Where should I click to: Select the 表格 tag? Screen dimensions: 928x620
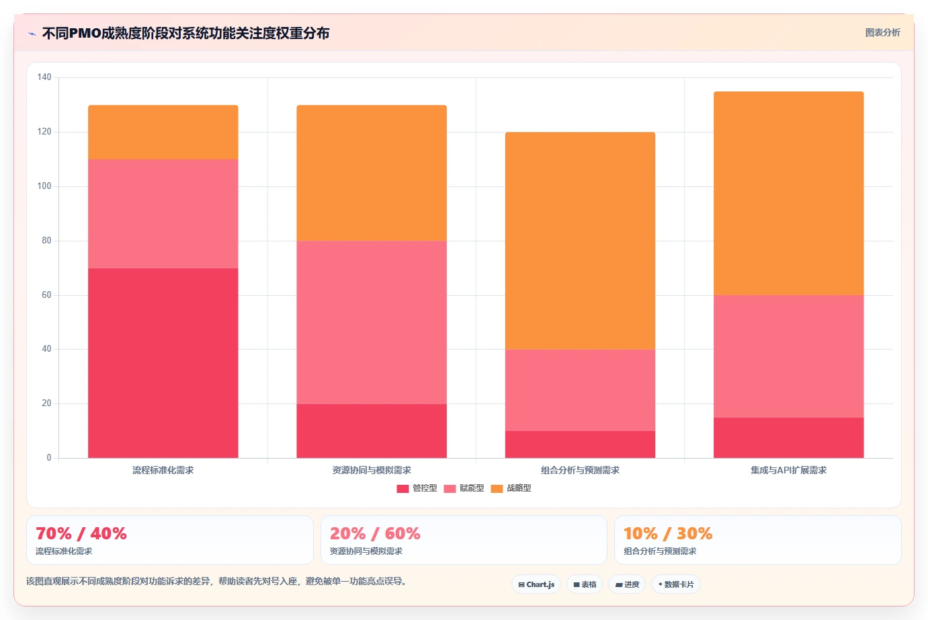(x=585, y=584)
